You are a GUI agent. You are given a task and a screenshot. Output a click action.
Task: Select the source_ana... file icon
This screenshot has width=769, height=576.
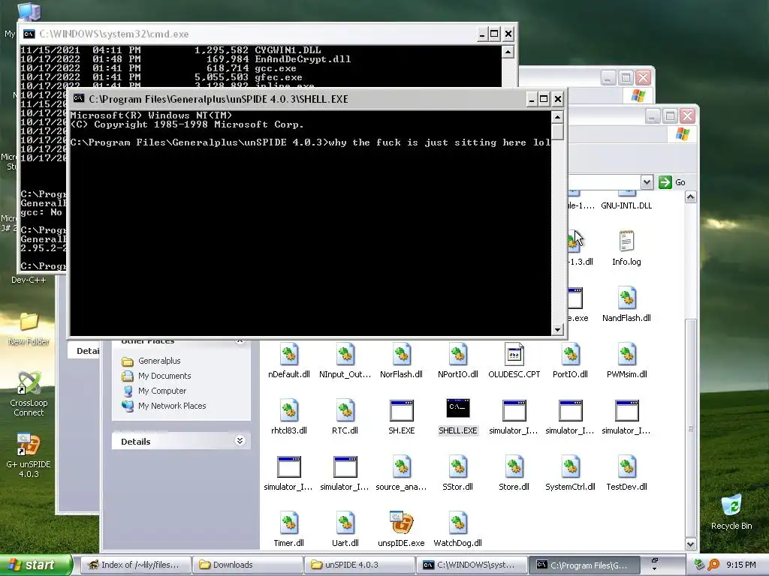[402, 466]
